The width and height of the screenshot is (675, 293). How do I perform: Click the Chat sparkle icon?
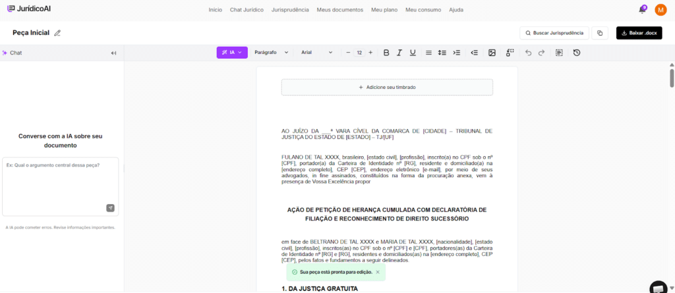[5, 53]
